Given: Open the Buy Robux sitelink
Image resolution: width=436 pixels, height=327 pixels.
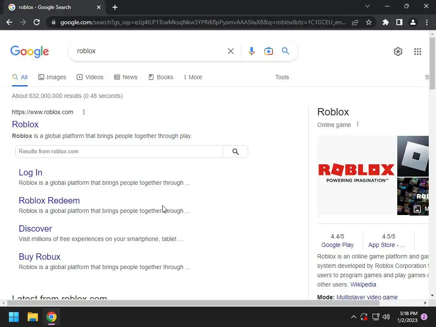Looking at the screenshot, I should tap(40, 257).
